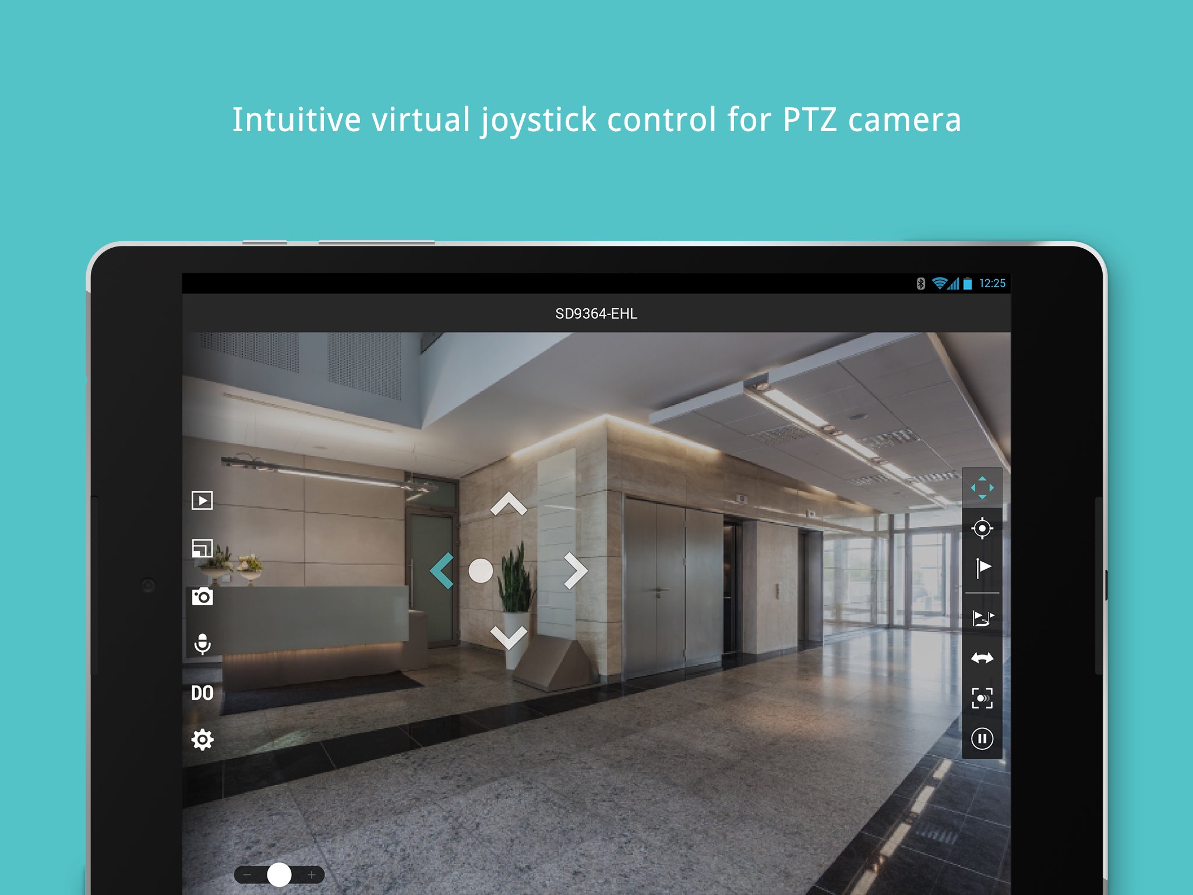
Task: Open the playback icon in left sidebar
Action: point(202,501)
